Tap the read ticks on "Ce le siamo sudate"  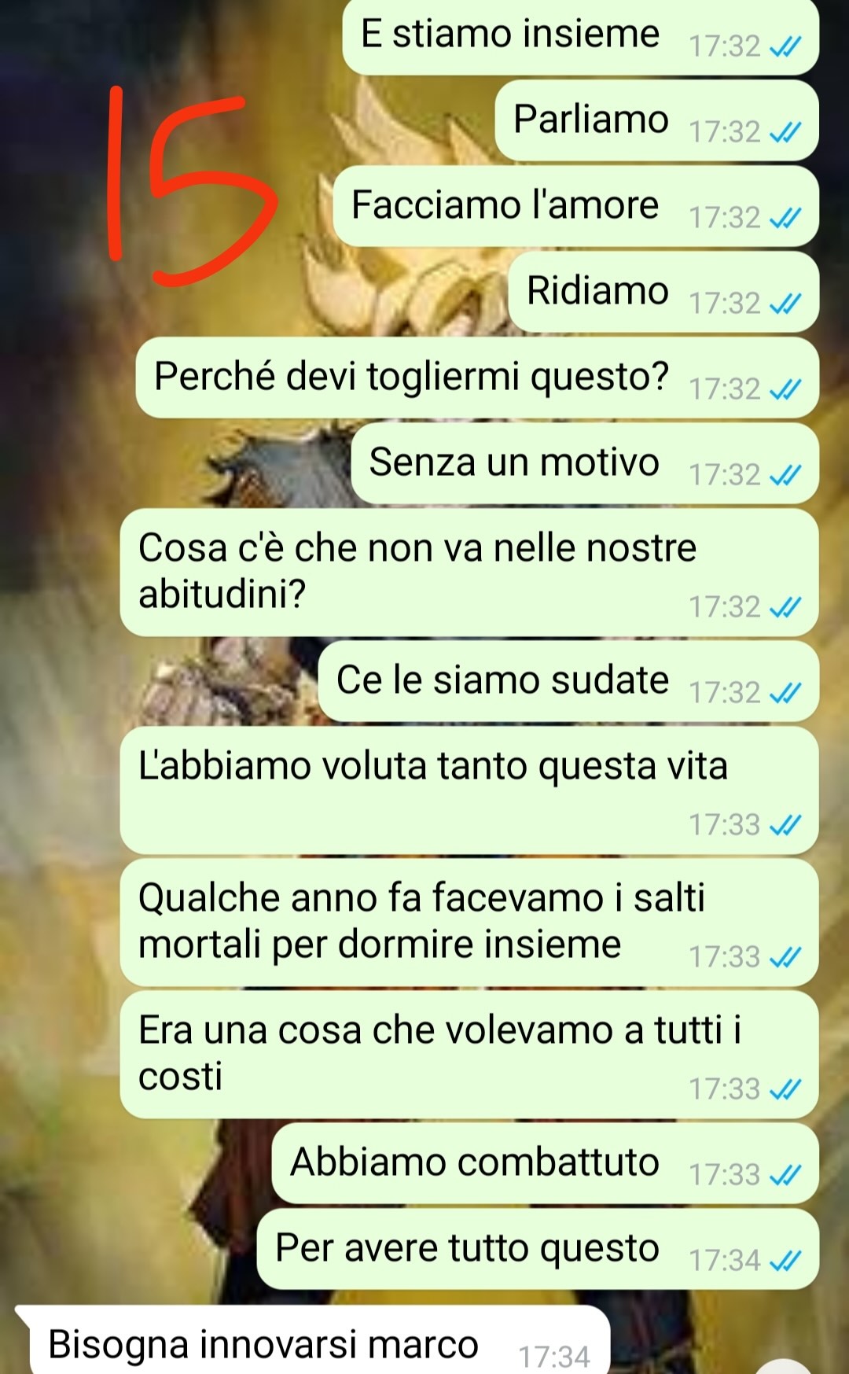tap(785, 694)
